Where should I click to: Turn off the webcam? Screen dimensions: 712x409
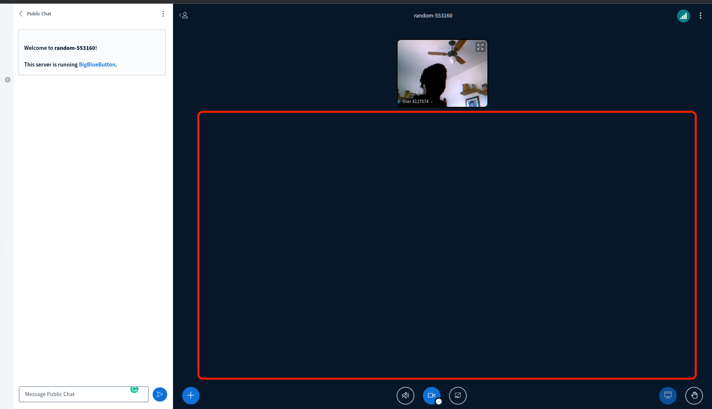point(431,395)
